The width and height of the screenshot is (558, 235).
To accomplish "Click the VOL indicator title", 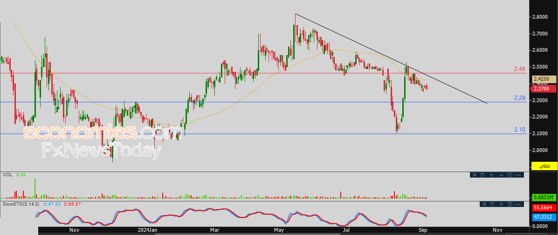I will 7,175.
